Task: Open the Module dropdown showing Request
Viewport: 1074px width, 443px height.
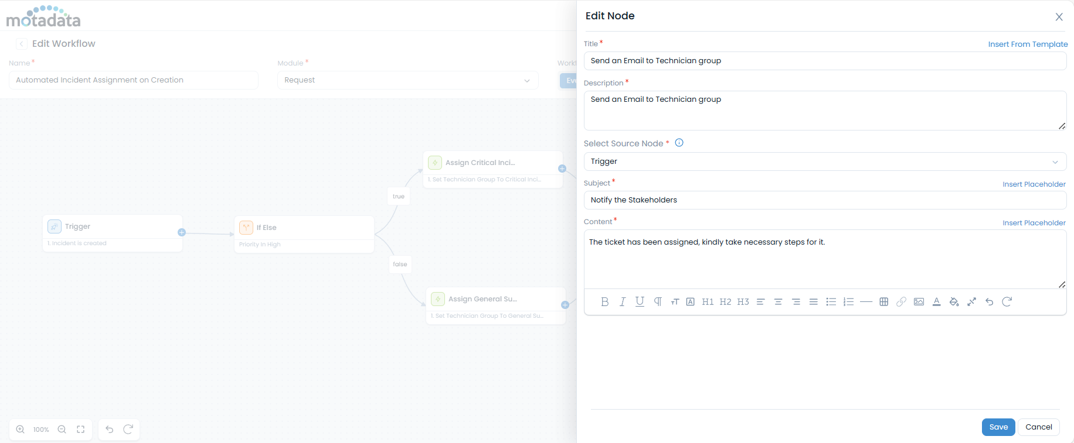Action: coord(408,80)
